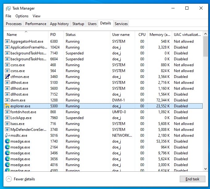Click the vertical scrollbar thumb
This screenshot has height=189, width=210.
click(x=205, y=46)
